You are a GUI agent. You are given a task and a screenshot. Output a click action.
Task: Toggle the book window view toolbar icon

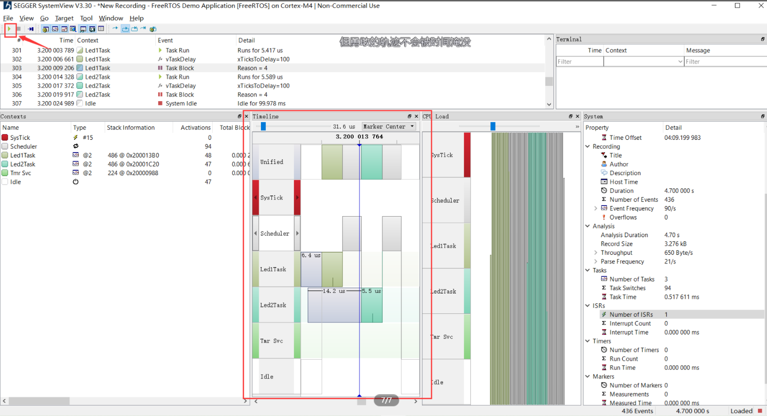(92, 29)
